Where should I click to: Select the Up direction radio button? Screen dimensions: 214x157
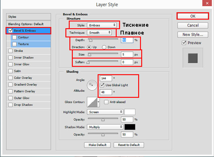89,47
